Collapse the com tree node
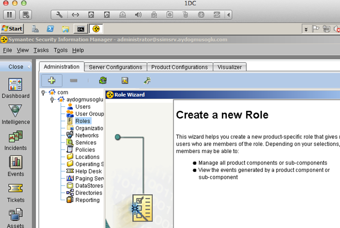The width and height of the screenshot is (340, 228). coord(43,92)
